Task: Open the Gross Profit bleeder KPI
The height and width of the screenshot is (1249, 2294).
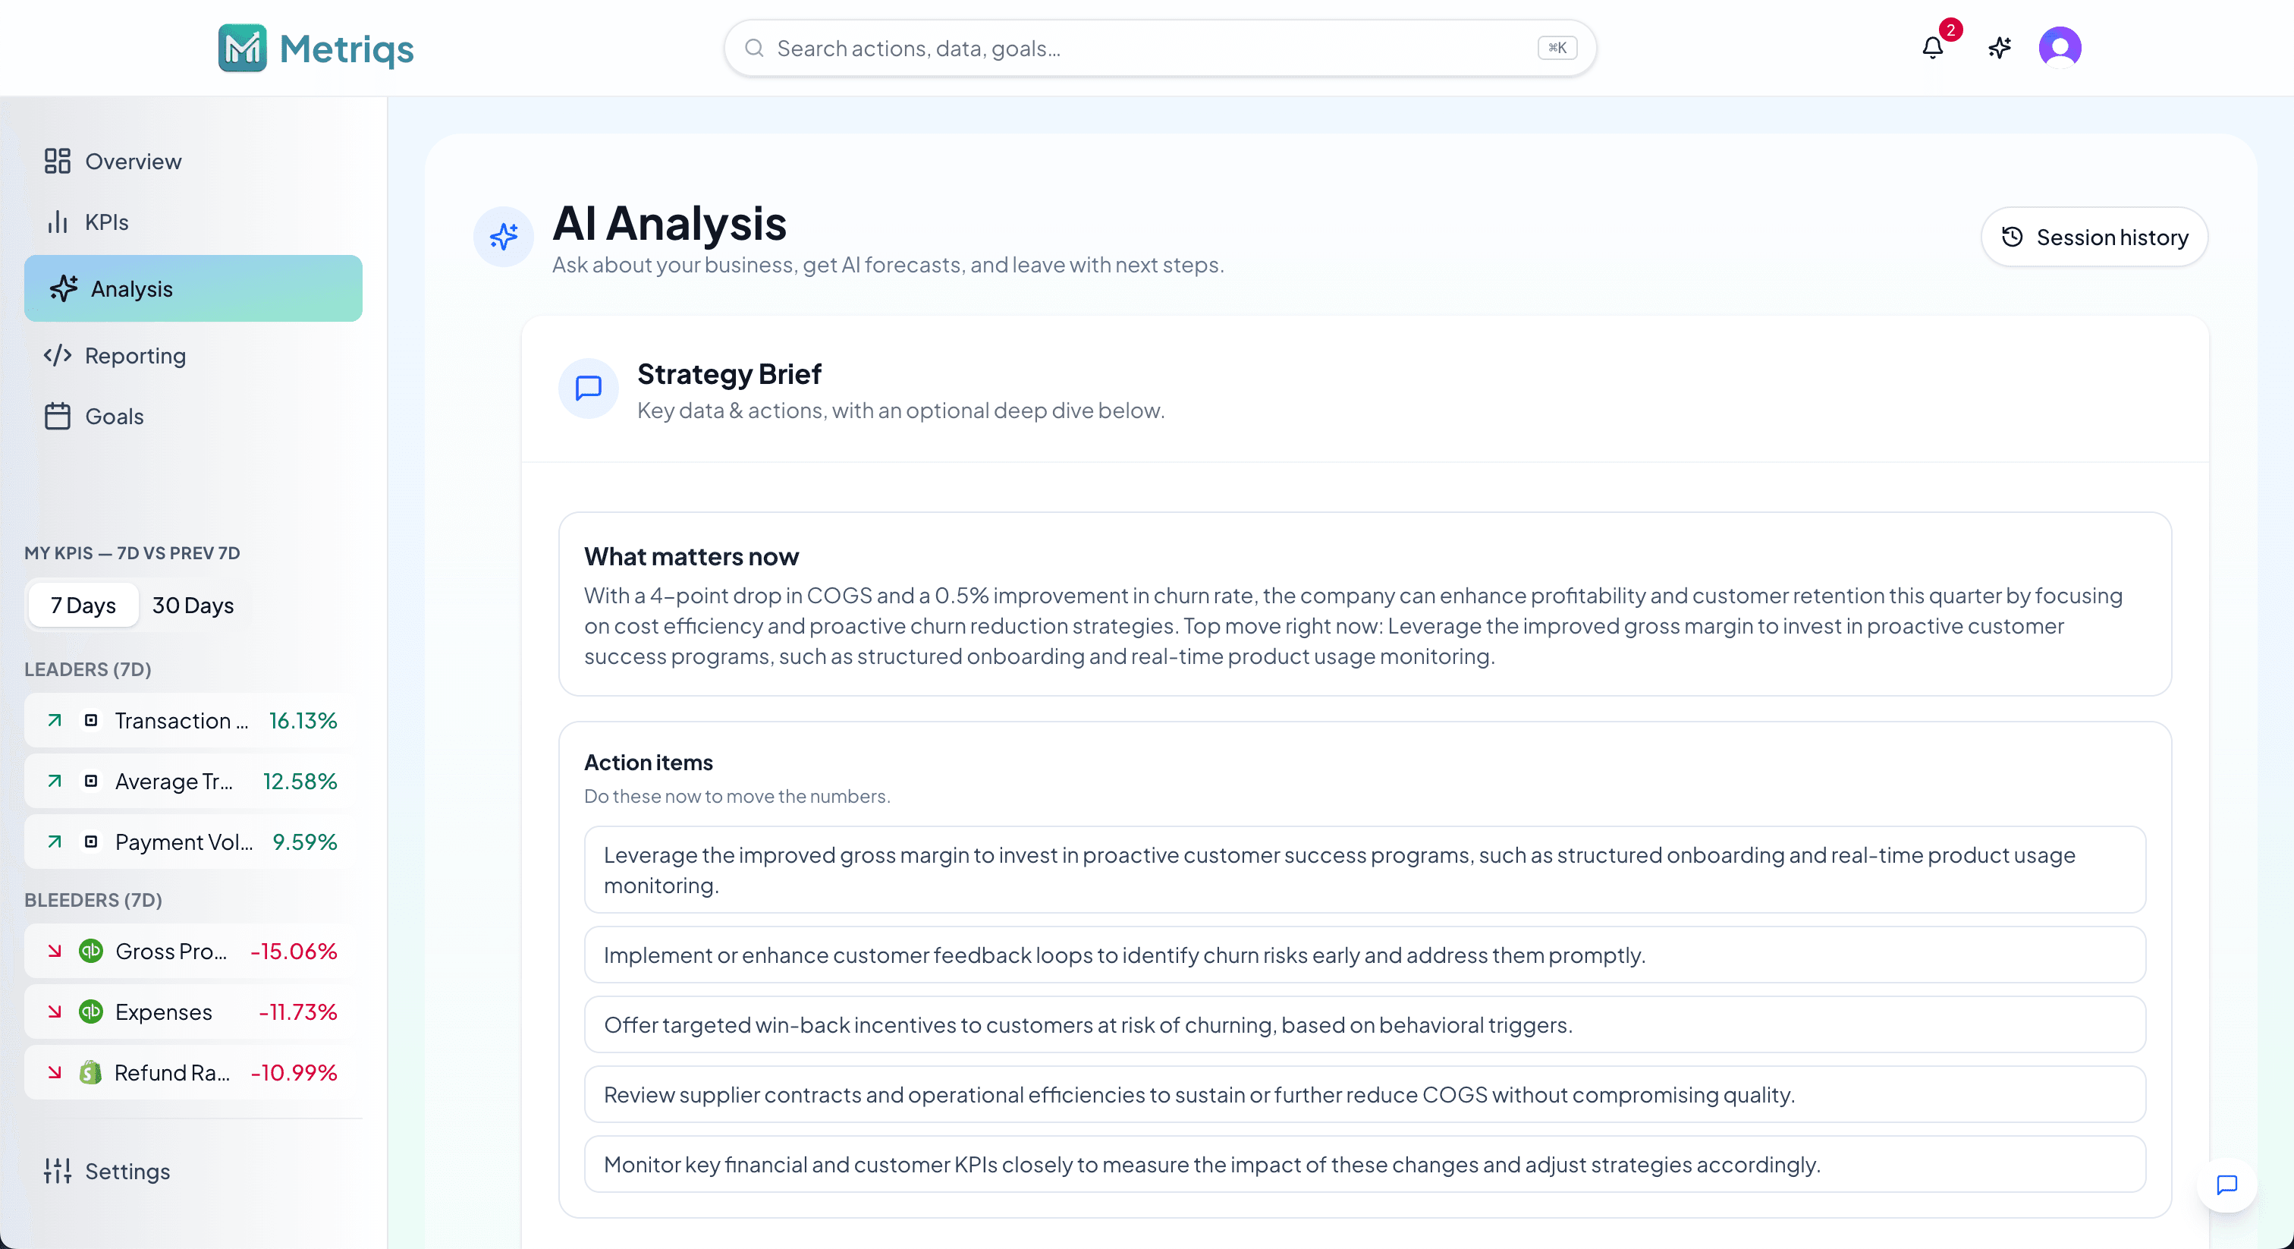Action: 193,951
